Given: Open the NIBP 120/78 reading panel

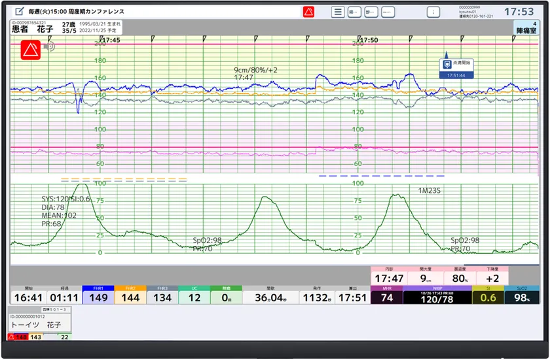Looking at the screenshot, I should pyautogui.click(x=436, y=298).
